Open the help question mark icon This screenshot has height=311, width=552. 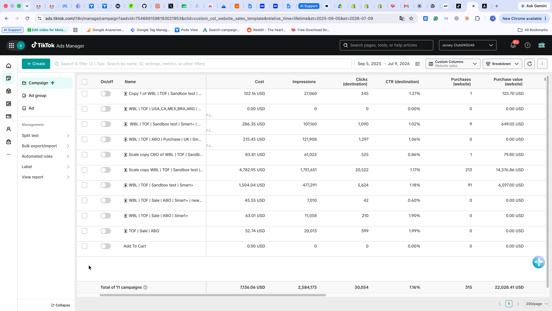(x=528, y=45)
